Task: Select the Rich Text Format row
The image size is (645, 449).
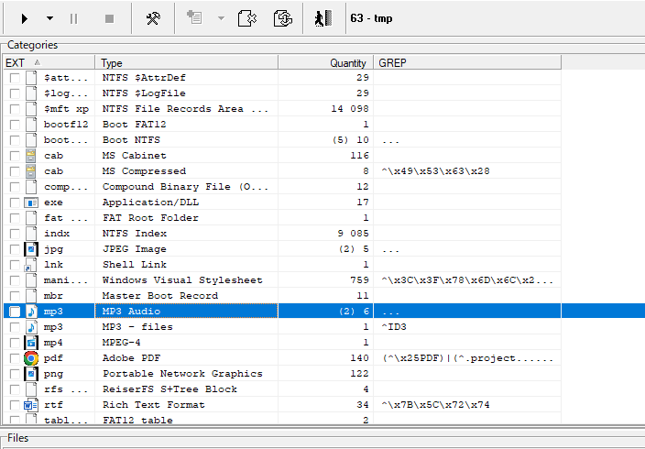Action: tap(185, 405)
